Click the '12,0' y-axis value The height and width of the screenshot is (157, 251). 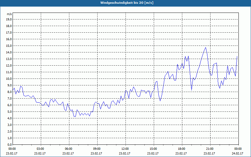pos(9,66)
